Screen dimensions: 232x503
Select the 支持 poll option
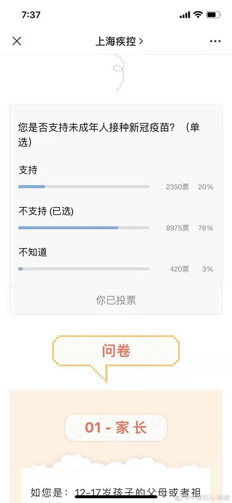(x=28, y=170)
